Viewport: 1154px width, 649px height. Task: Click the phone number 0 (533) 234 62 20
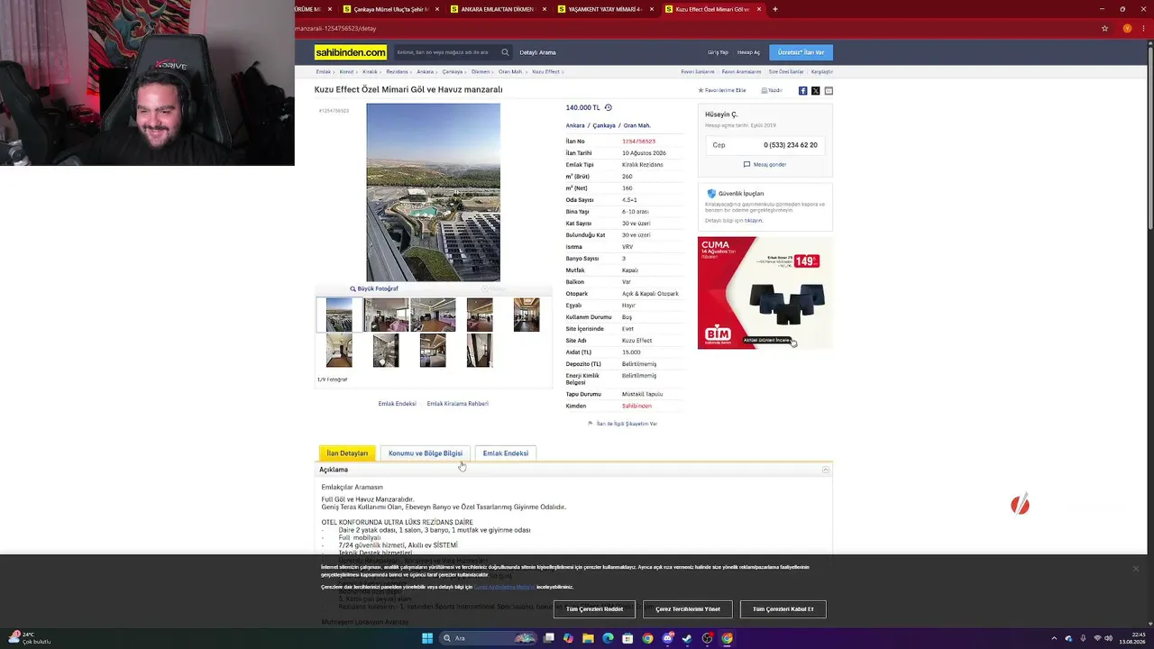[791, 145]
